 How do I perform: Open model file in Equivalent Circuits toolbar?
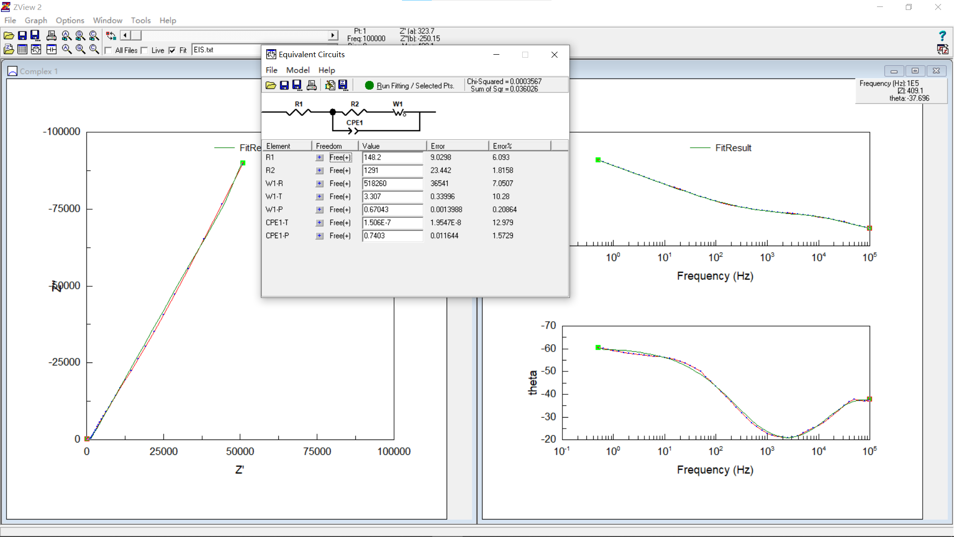point(271,86)
